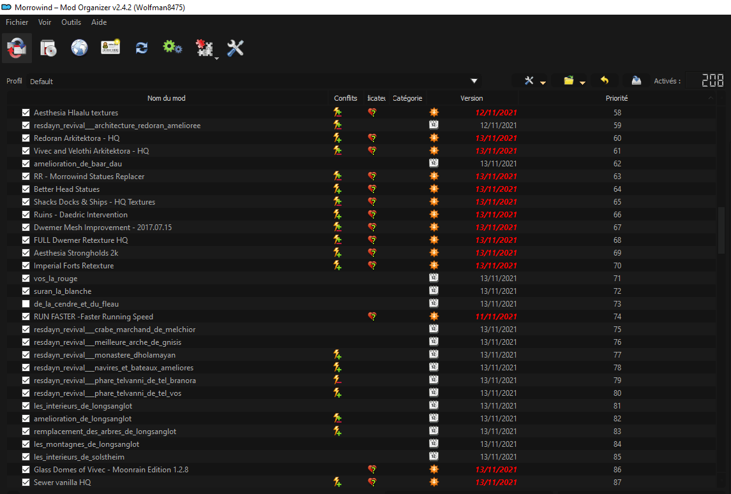The height and width of the screenshot is (494, 731).
Task: Open the Nexus globe icon
Action: (x=79, y=48)
